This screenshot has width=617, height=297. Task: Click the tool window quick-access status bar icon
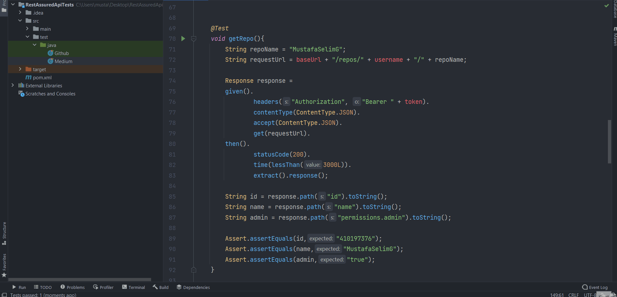pyautogui.click(x=5, y=295)
